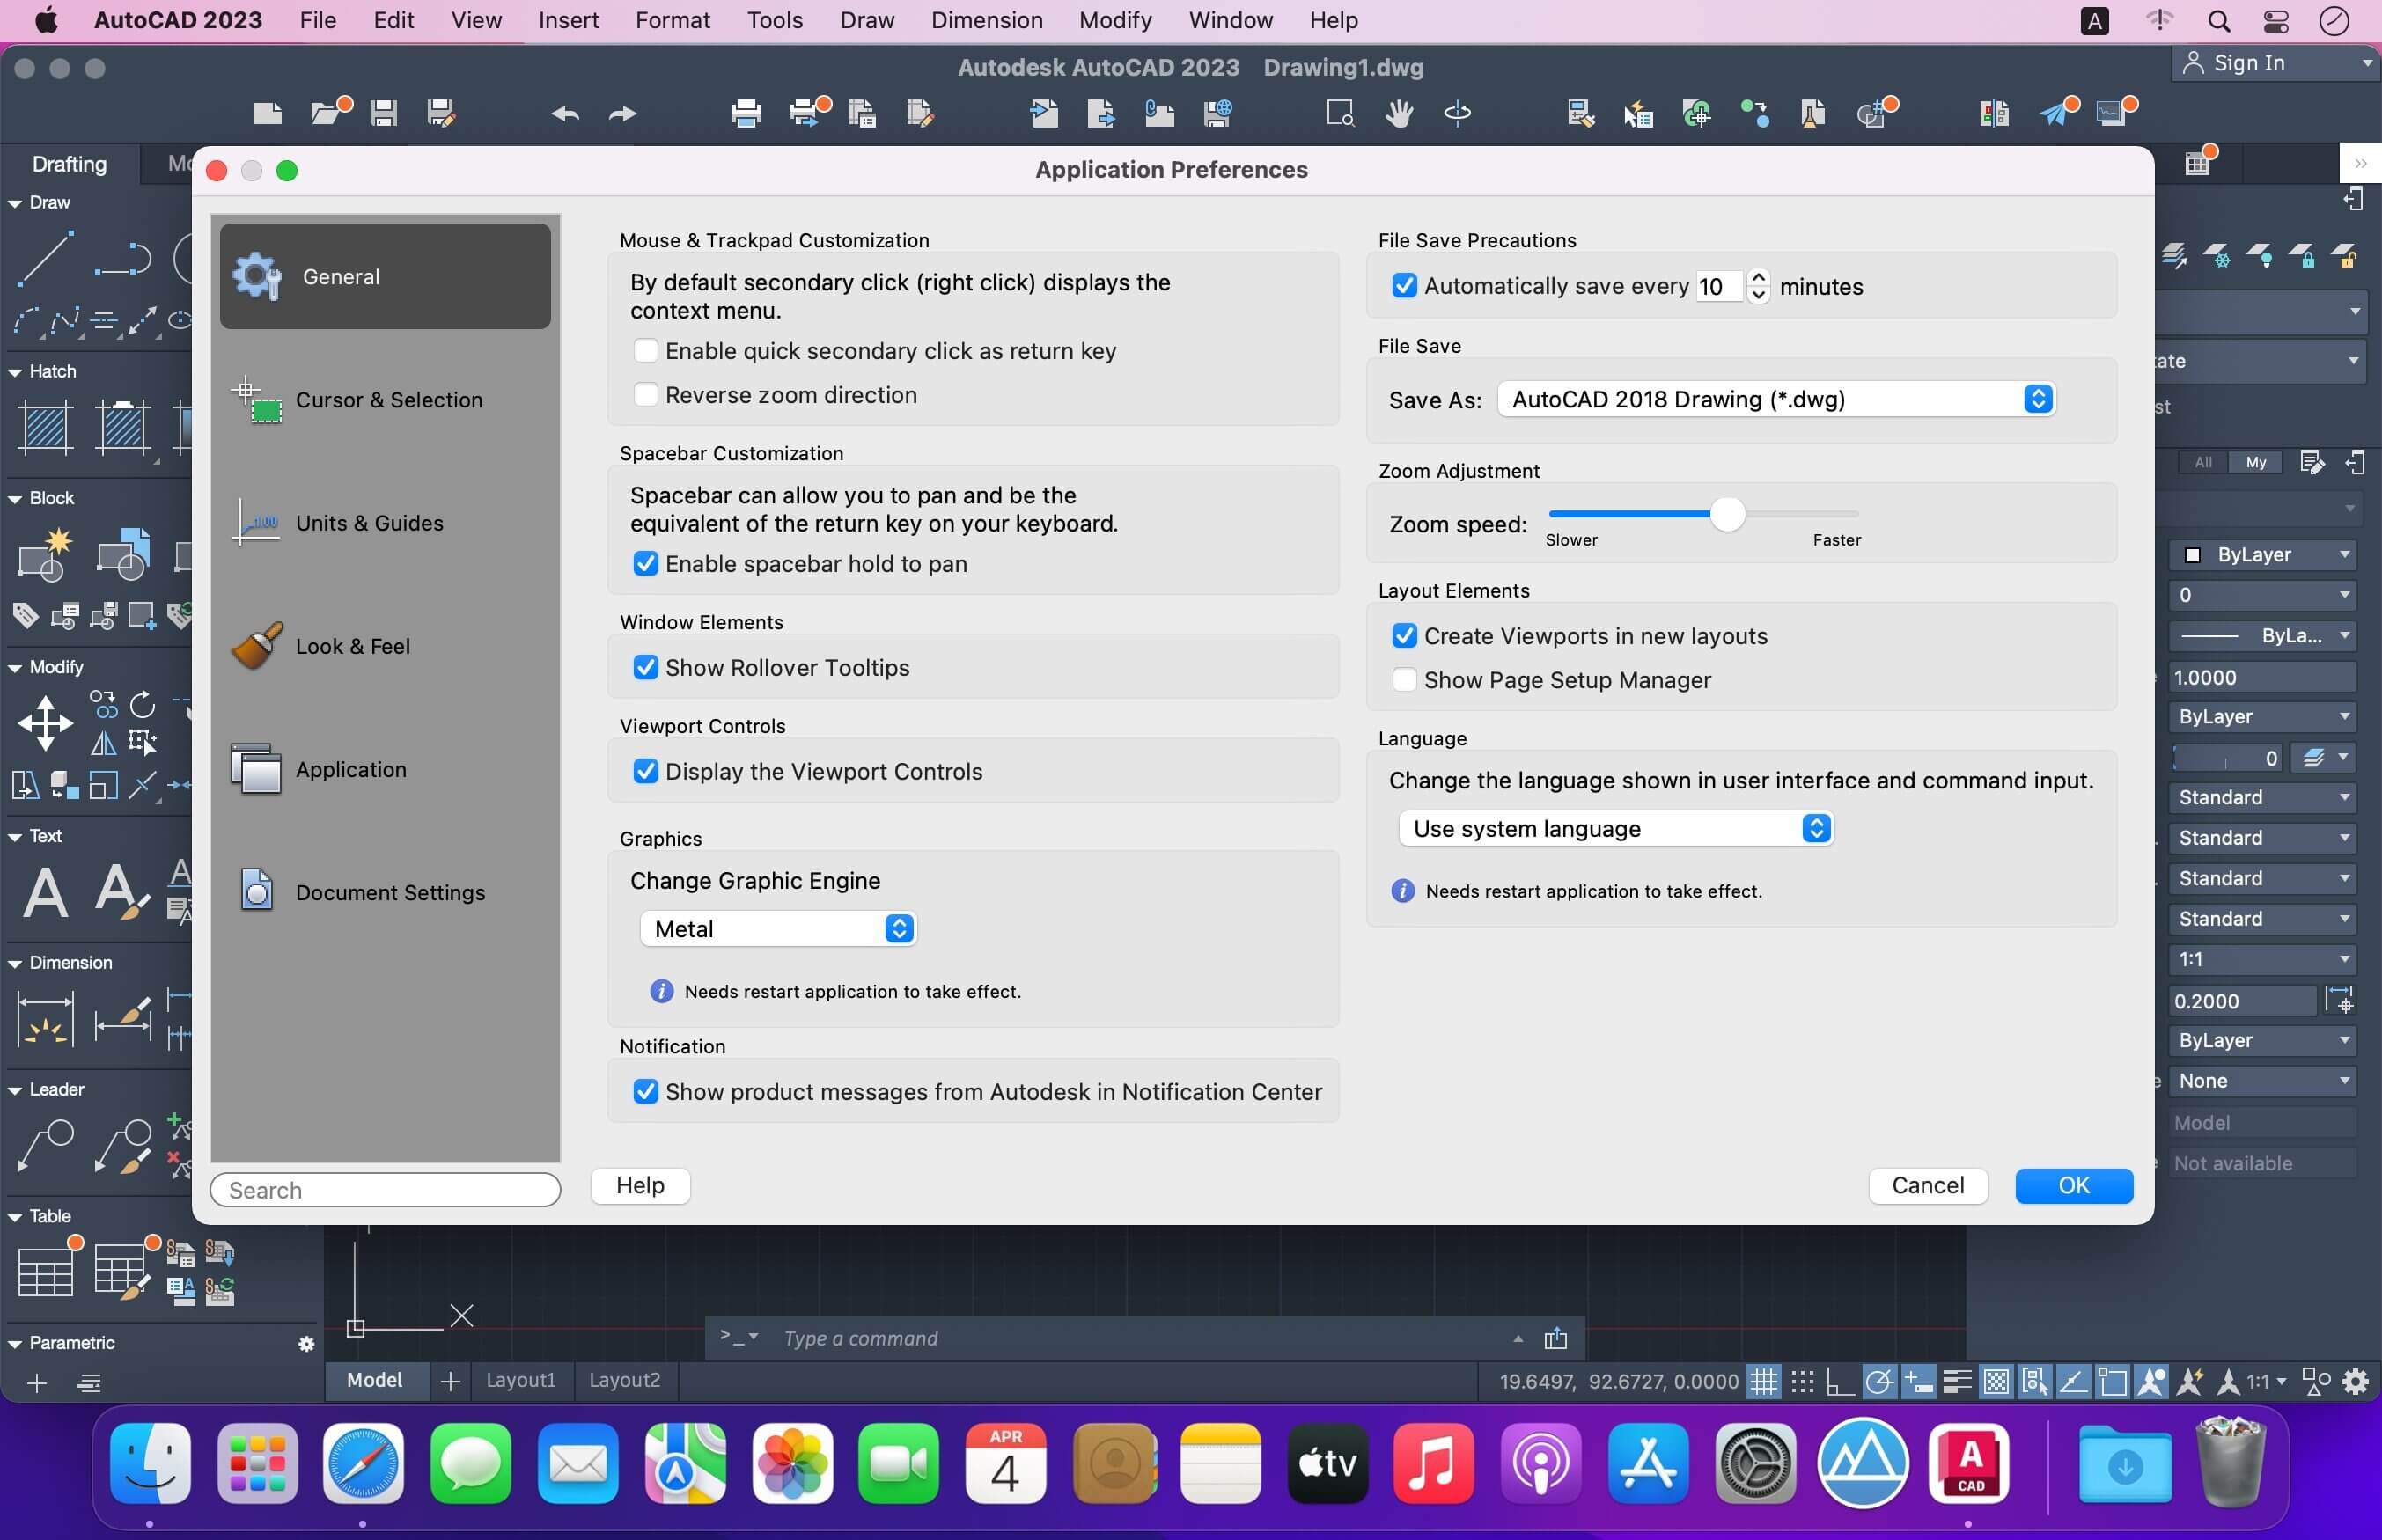The width and height of the screenshot is (2382, 1540).
Task: Confirm preferences with the OK button
Action: 2073,1185
